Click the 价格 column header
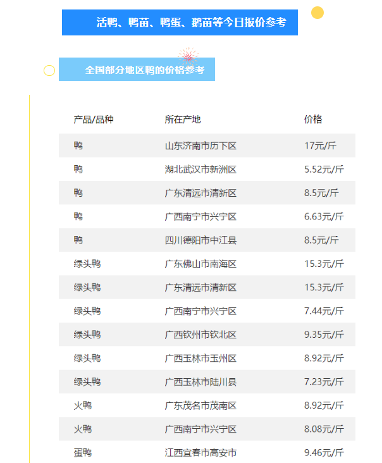Viewport: 382px width, 463px height. [x=313, y=120]
